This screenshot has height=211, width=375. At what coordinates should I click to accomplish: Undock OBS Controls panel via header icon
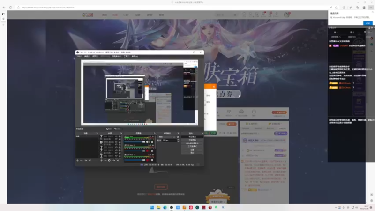coord(202,133)
